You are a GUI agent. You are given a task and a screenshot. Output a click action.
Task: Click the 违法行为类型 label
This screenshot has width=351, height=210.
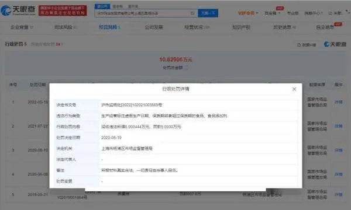click(68, 116)
